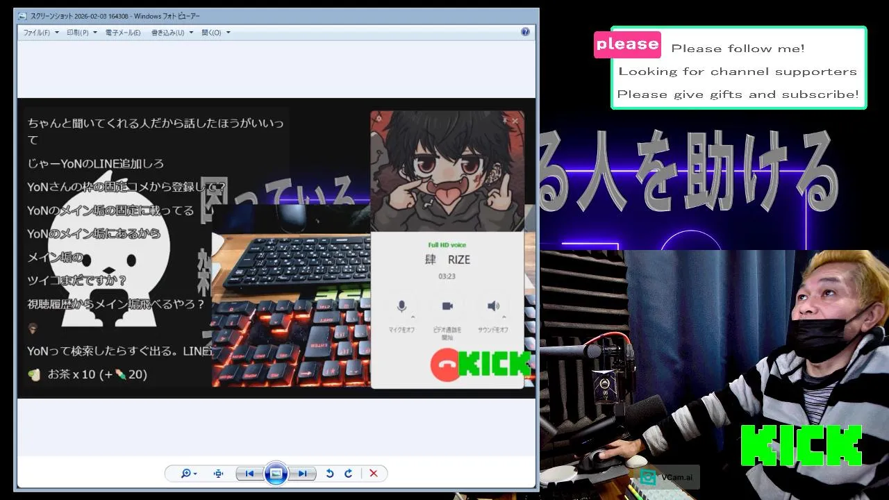The image size is (889, 500).
Task: Click the microphone マイクをオフ icon in photo
Action: [x=401, y=306]
